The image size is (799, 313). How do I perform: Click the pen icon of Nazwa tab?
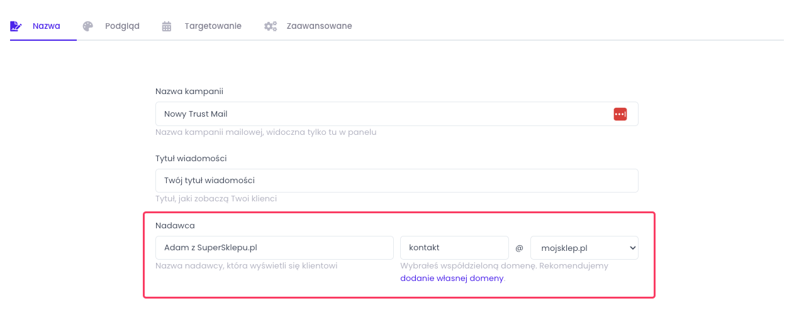[x=16, y=26]
